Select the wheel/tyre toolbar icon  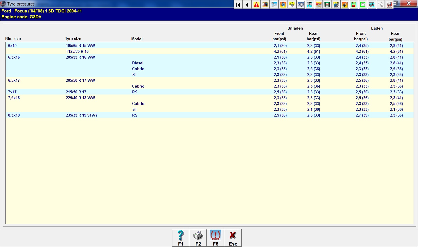[x=301, y=4]
